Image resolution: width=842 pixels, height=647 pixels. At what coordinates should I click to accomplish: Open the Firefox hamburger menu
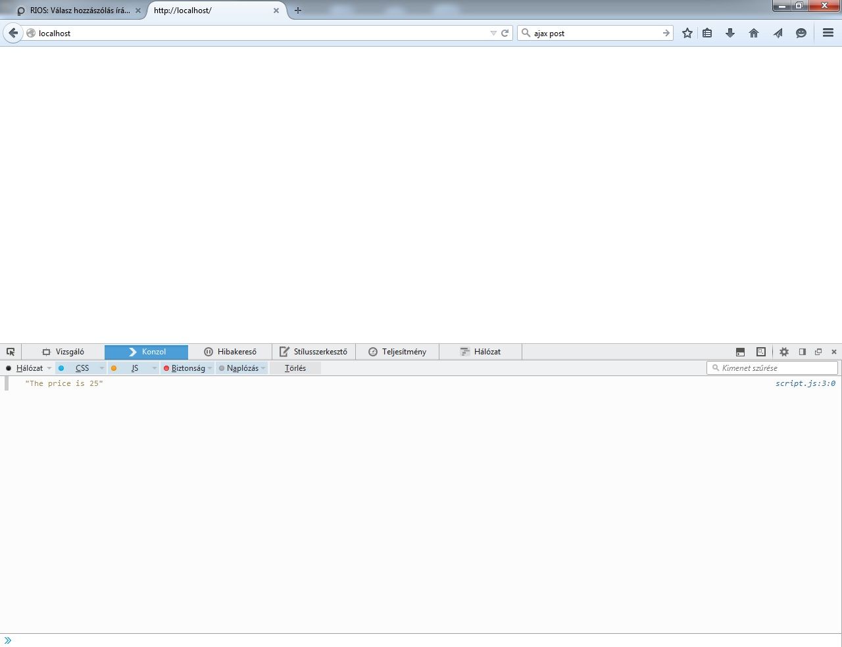(x=828, y=33)
